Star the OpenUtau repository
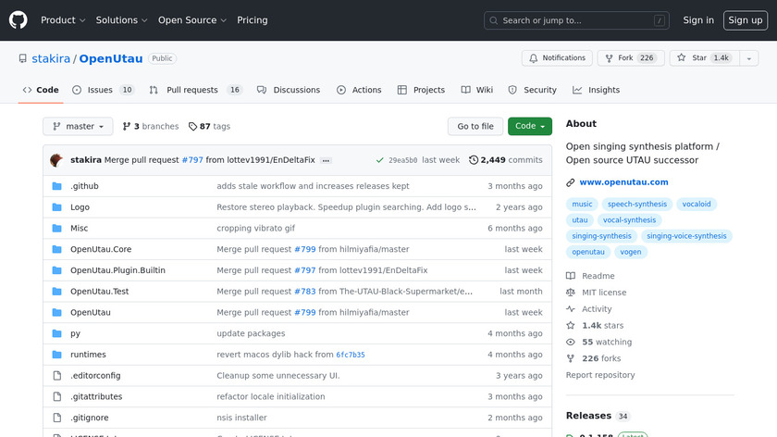Image resolution: width=777 pixels, height=437 pixels. [x=701, y=57]
